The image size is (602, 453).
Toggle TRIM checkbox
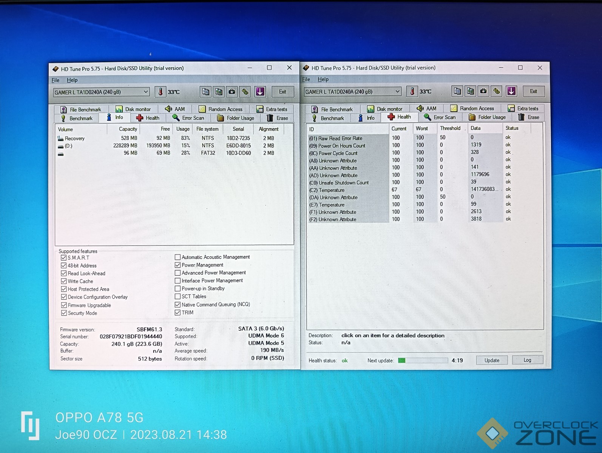tap(178, 313)
